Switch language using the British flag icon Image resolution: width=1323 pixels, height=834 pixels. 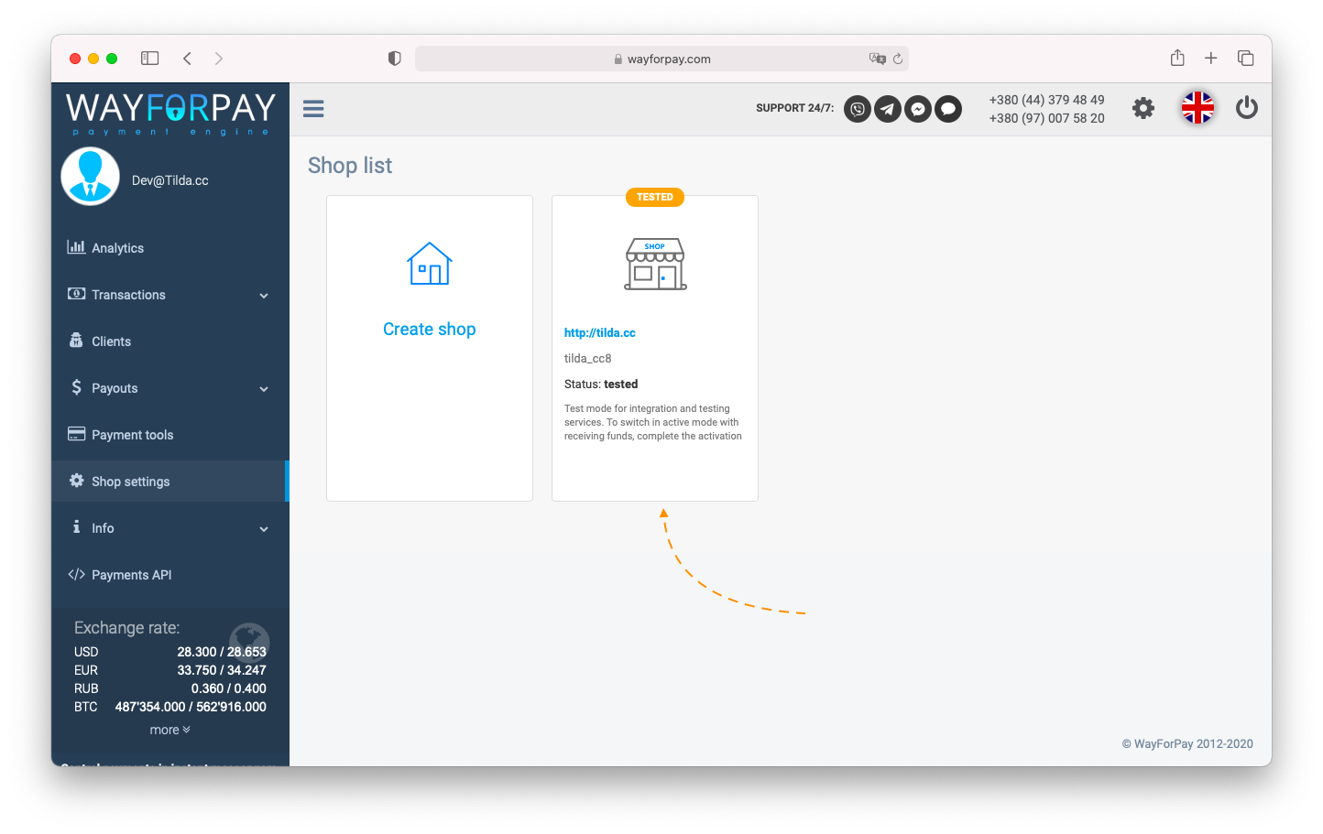[x=1197, y=108]
